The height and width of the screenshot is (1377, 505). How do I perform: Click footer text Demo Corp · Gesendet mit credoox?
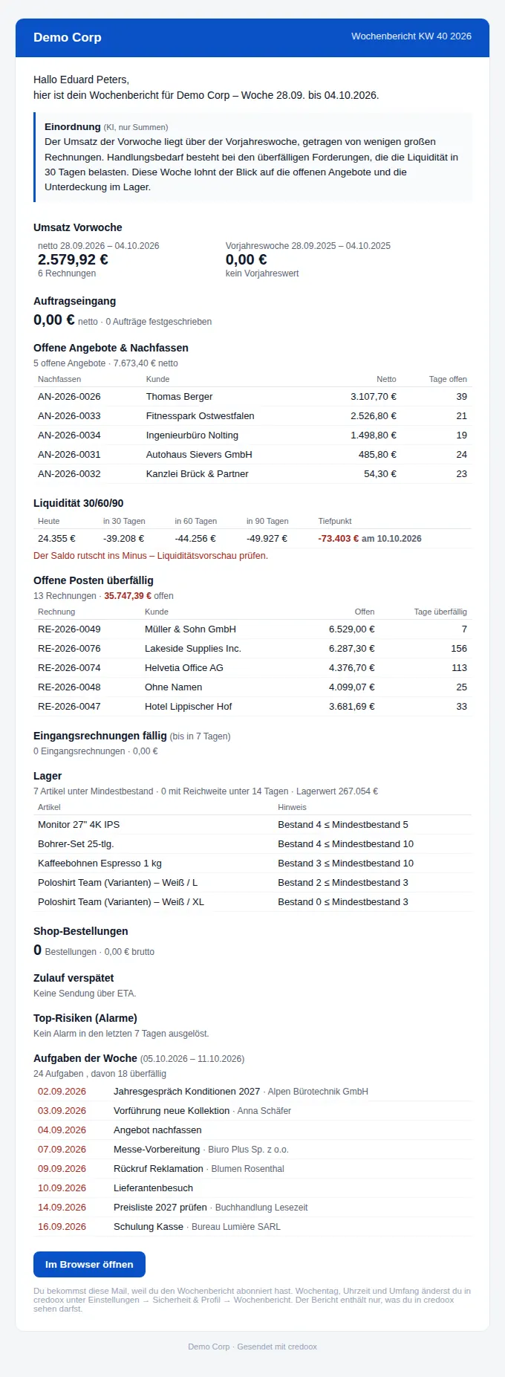coord(252,1346)
